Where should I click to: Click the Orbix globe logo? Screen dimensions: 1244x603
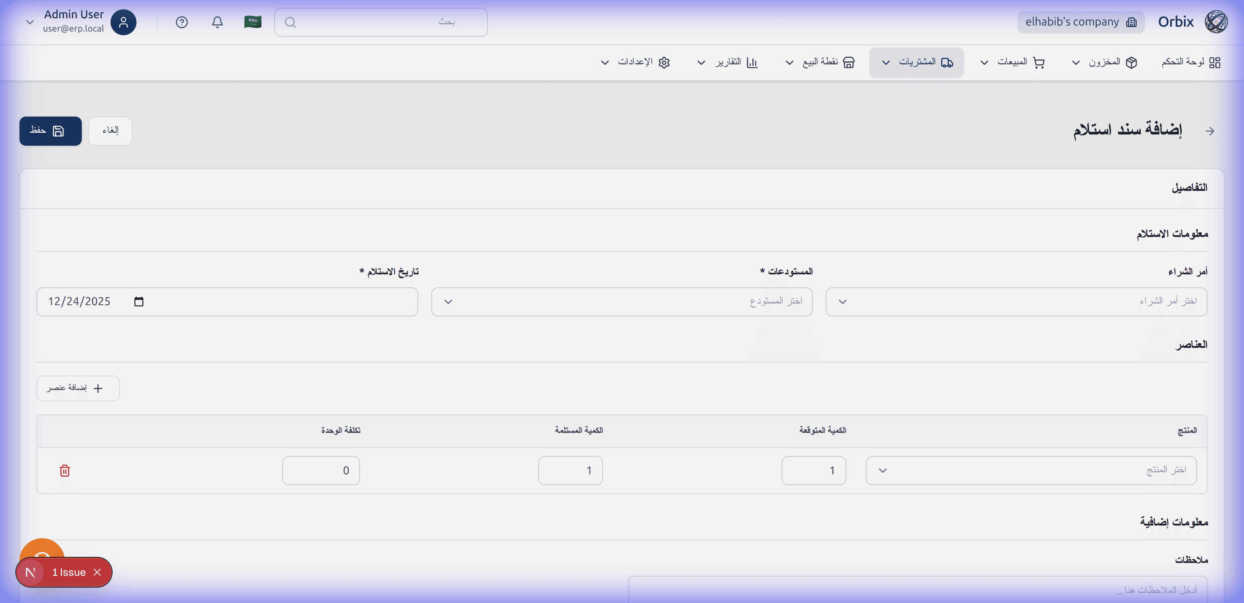pyautogui.click(x=1216, y=22)
